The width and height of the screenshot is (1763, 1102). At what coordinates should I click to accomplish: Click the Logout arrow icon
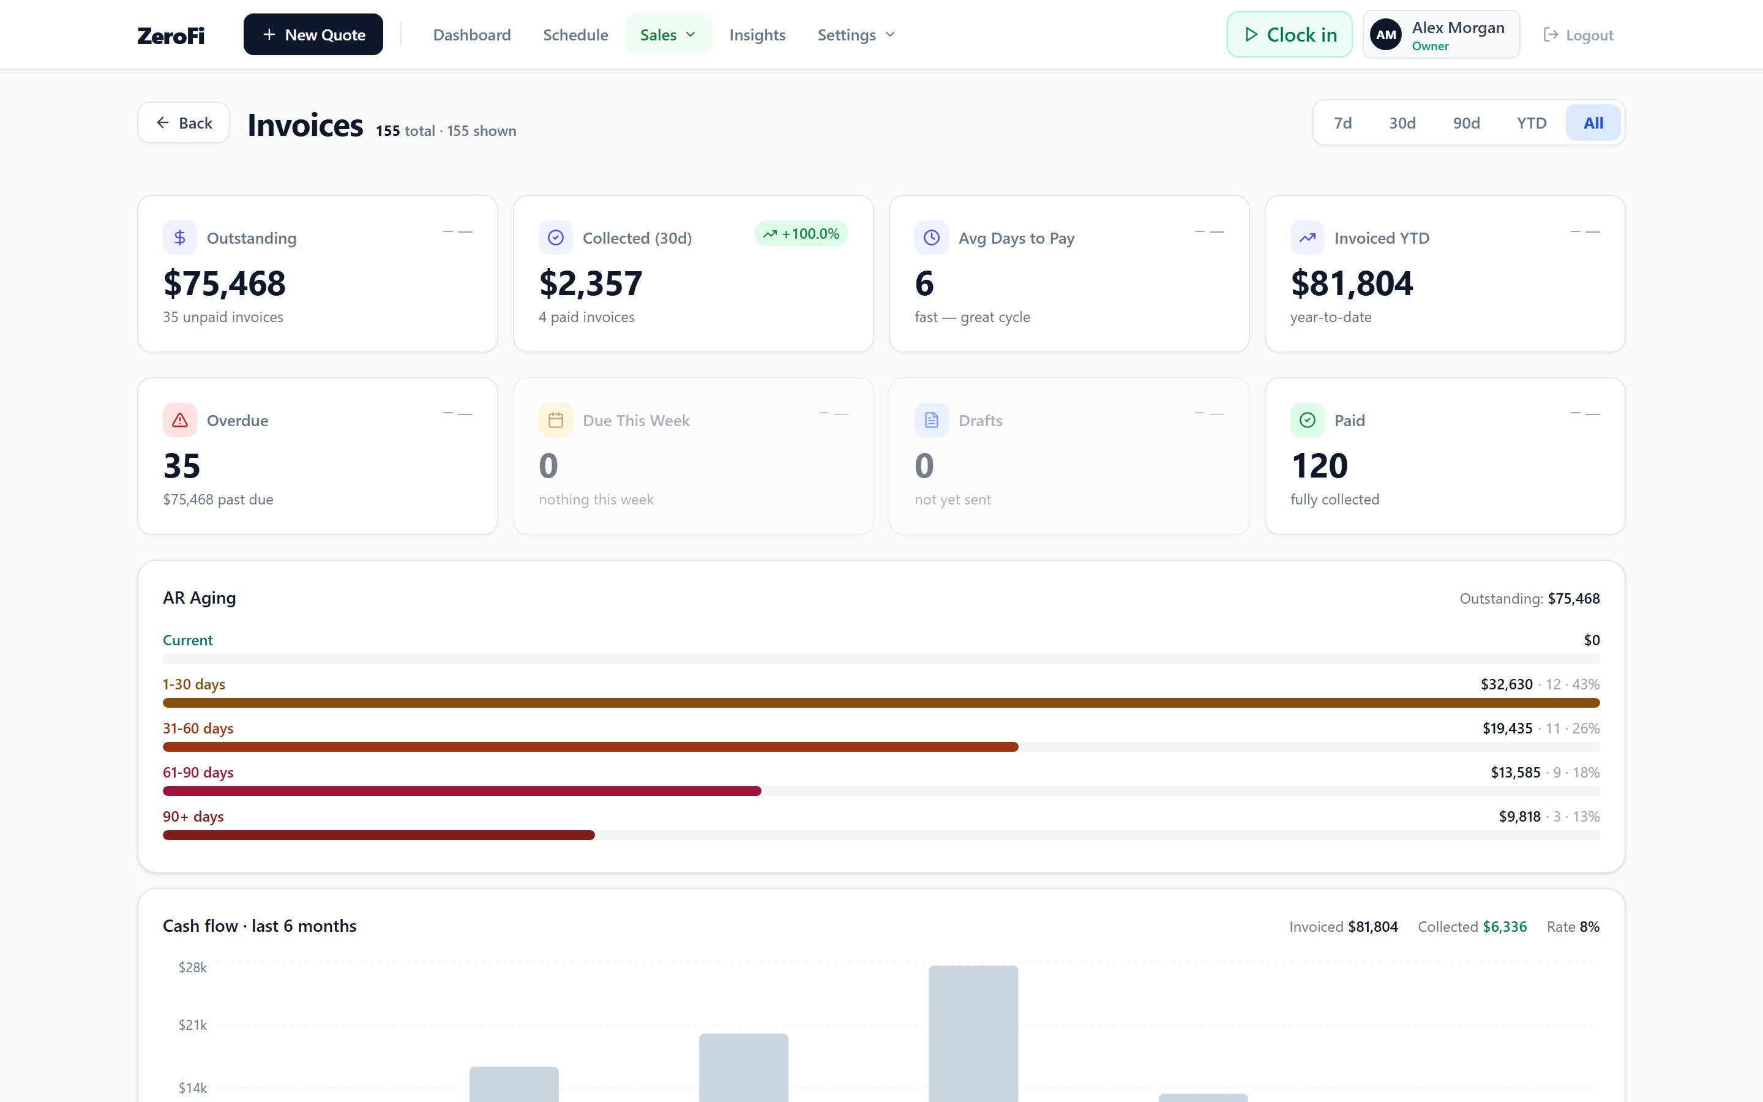1551,35
